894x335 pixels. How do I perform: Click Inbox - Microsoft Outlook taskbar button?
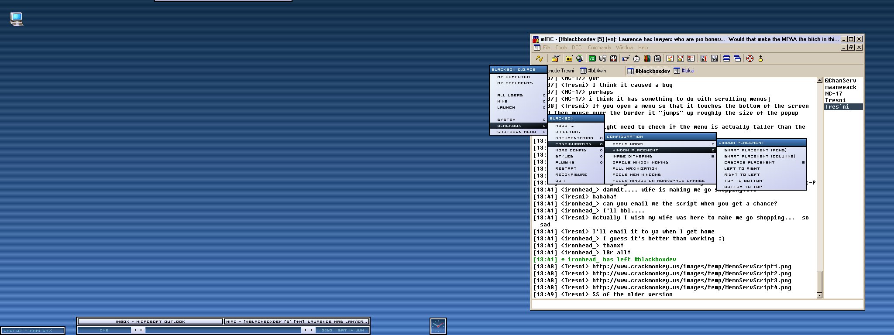pos(150,321)
